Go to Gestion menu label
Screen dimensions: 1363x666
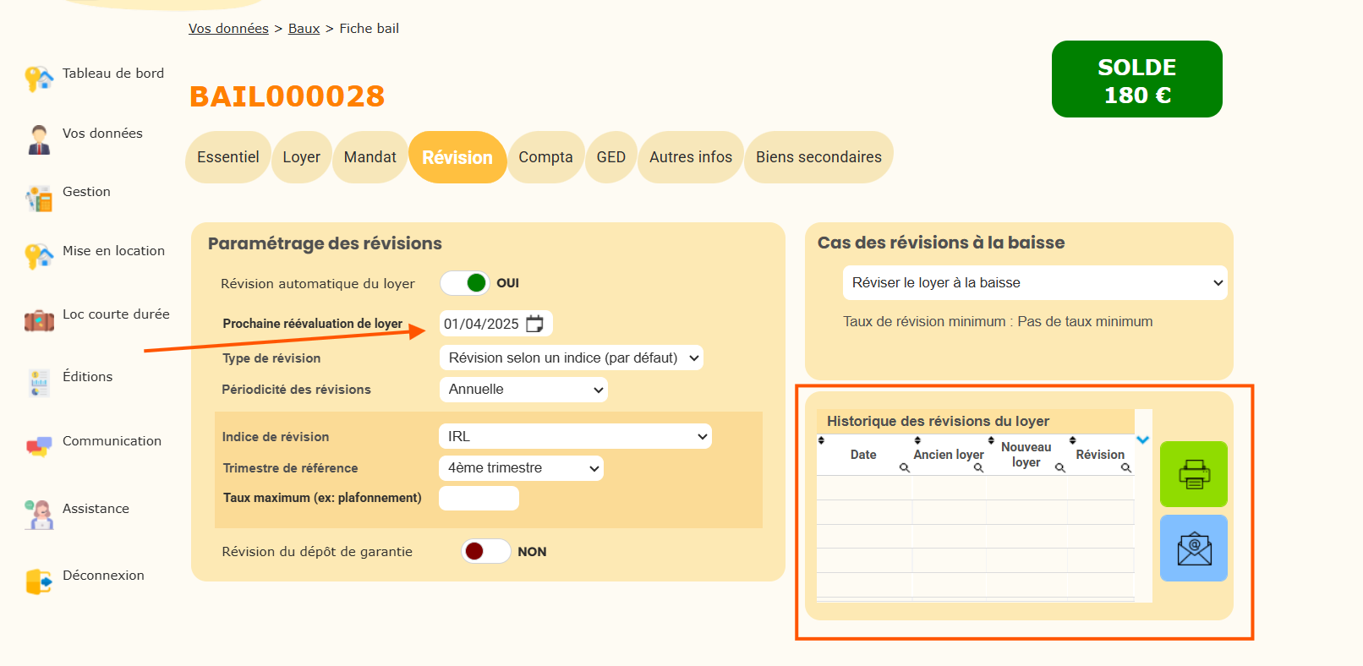point(86,192)
